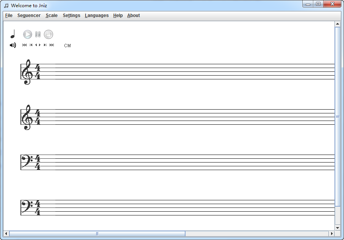Screen dimensions: 344x240
Task: Rewind to beginning with the first-position icon
Action: point(24,45)
